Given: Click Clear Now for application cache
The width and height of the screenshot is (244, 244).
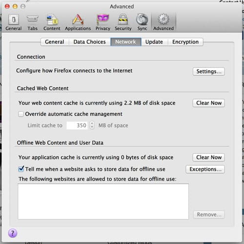Looking at the screenshot, I should click(209, 157).
